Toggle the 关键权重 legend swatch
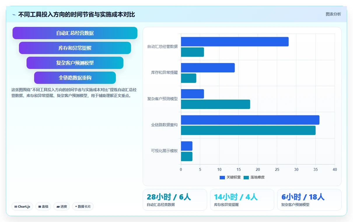Image resolution: width=353 pixels, height=222 pixels. 222,177
